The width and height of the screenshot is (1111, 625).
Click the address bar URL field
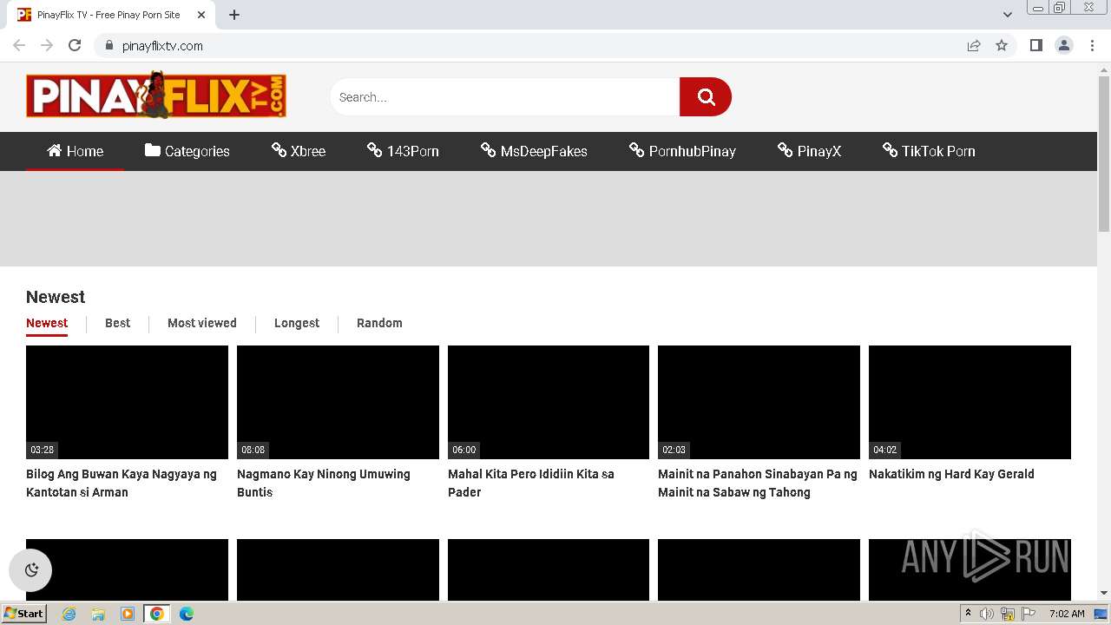pyautogui.click(x=529, y=46)
